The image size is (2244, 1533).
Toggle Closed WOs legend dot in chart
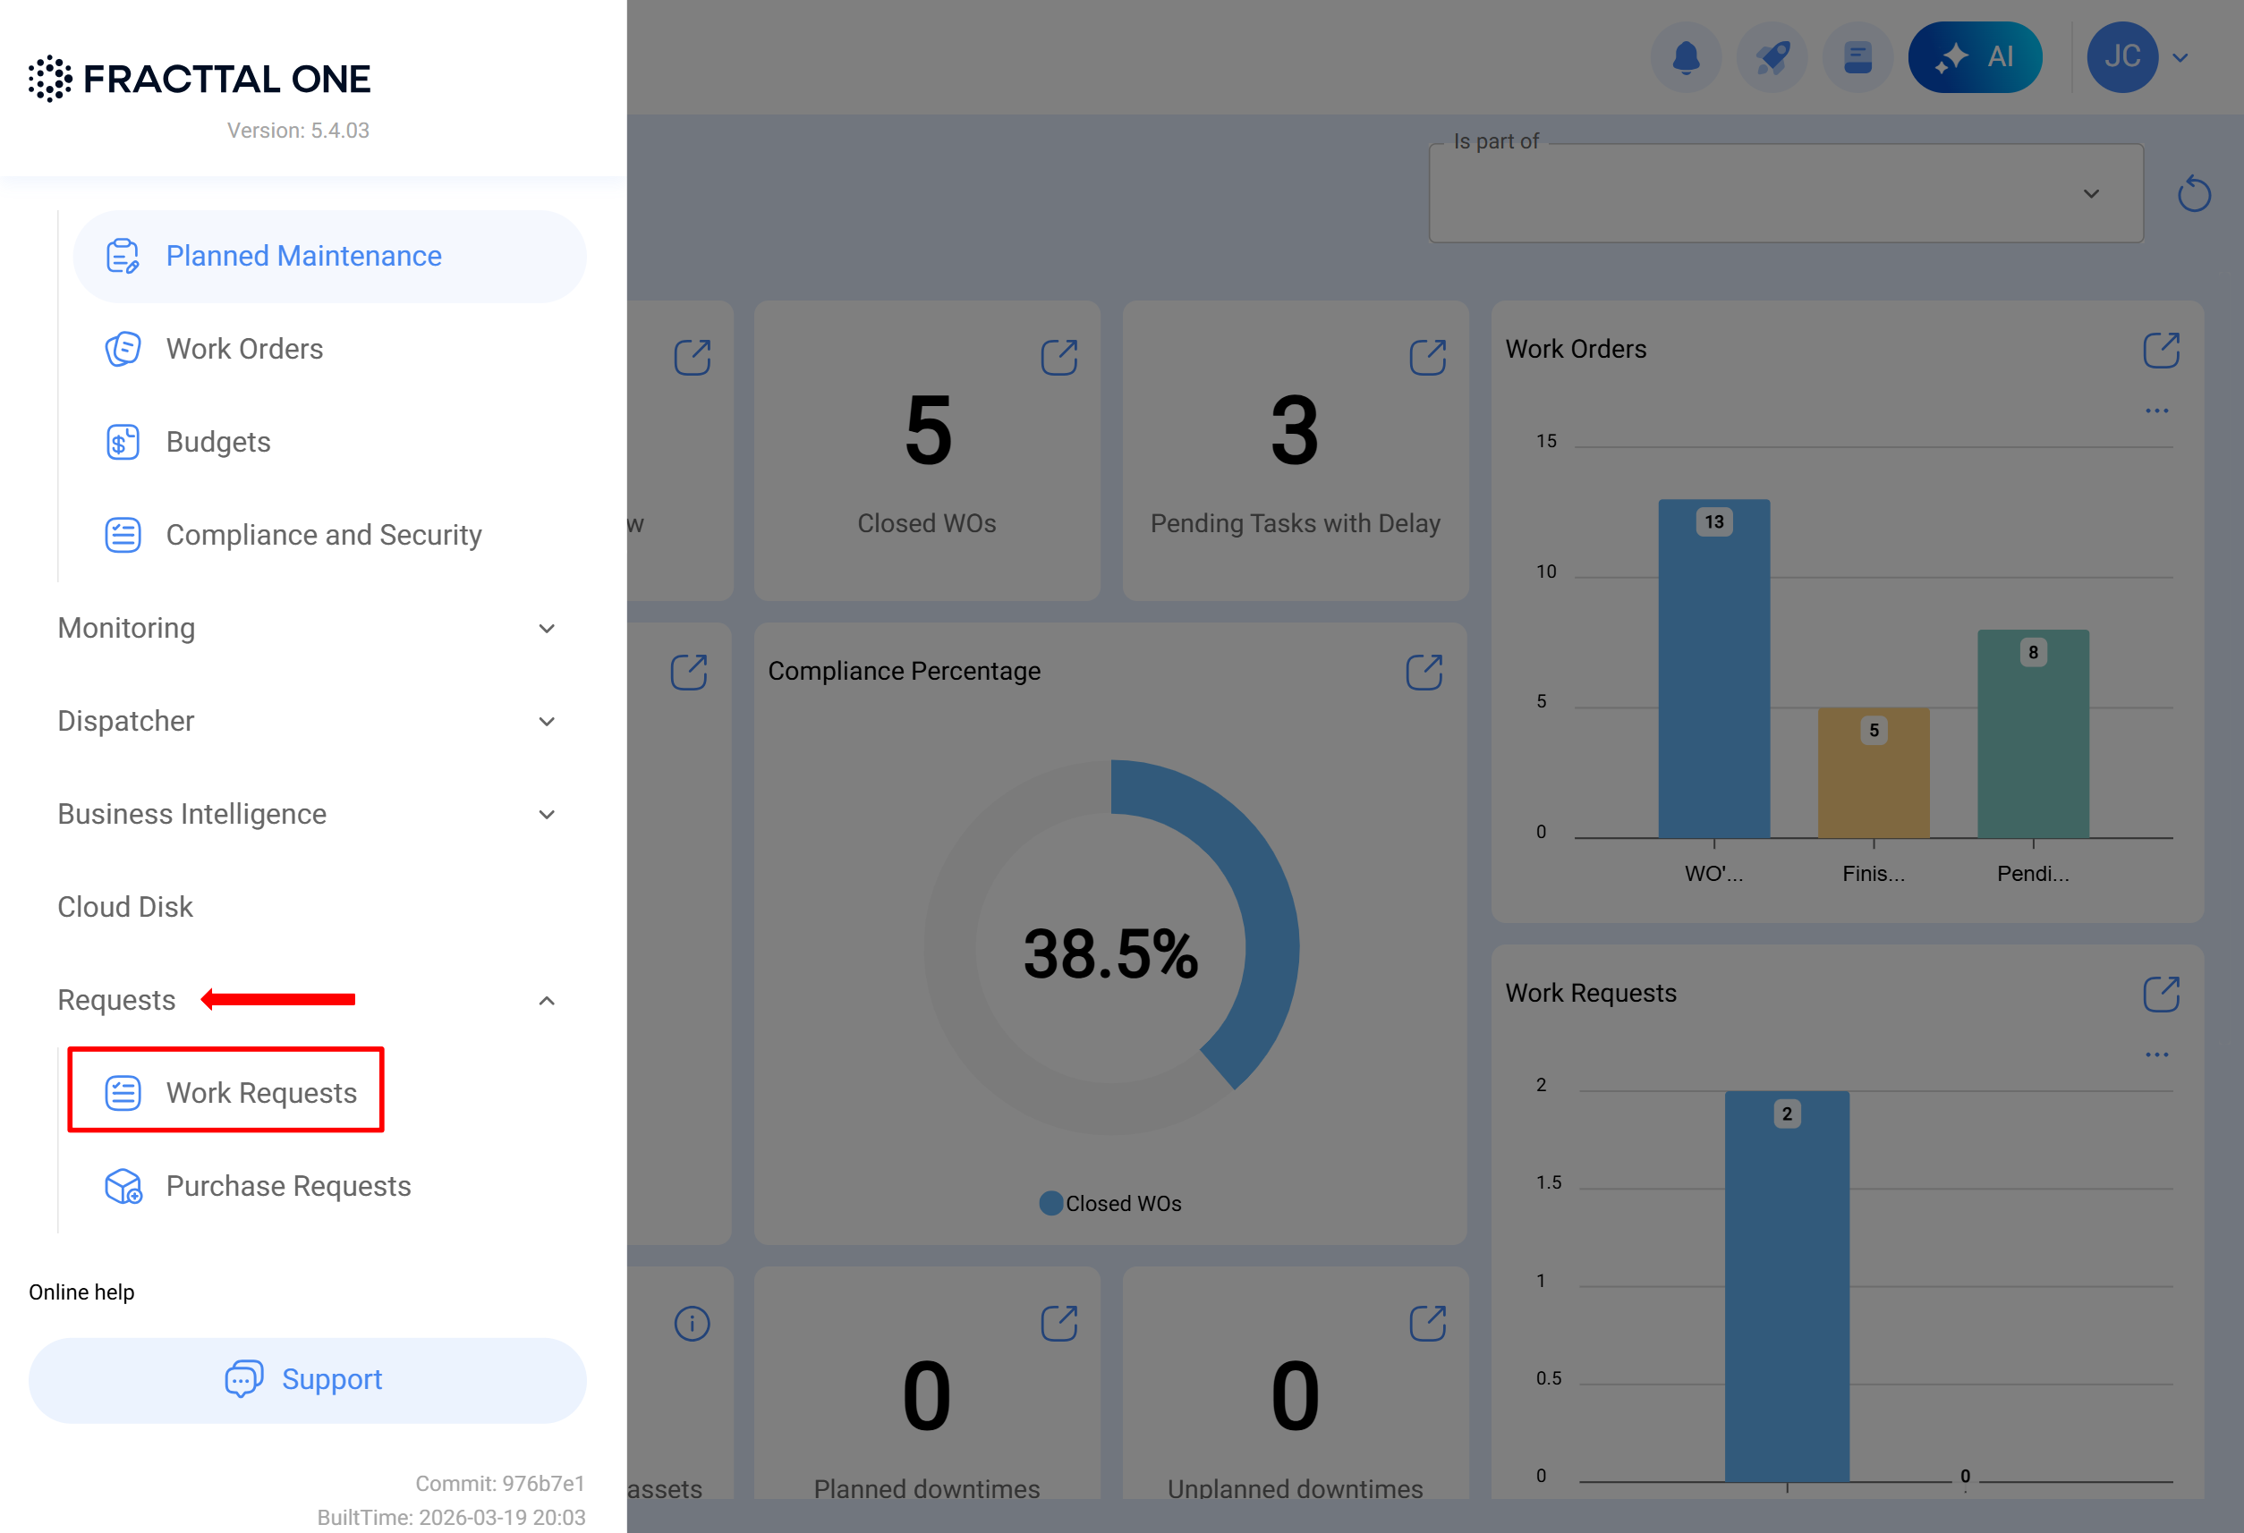1050,1204
